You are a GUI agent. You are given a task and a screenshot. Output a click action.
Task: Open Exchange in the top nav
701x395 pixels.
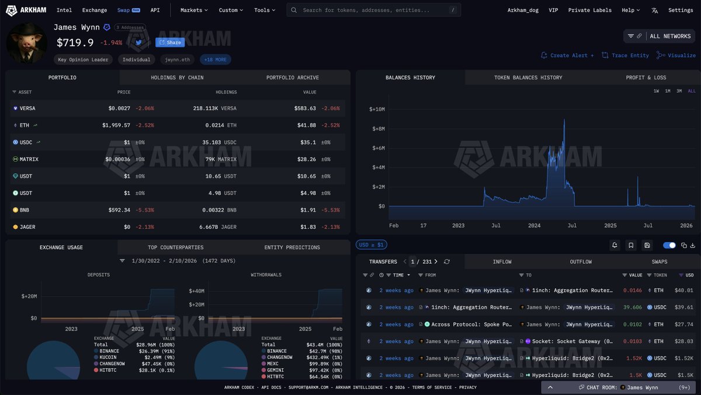[x=95, y=10]
